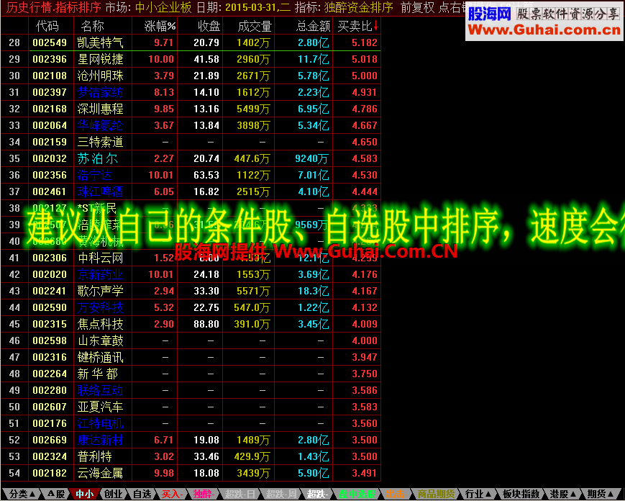Click volume 5499万 in 深圳惠程 row
The width and height of the screenshot is (625, 501).
coord(253,109)
